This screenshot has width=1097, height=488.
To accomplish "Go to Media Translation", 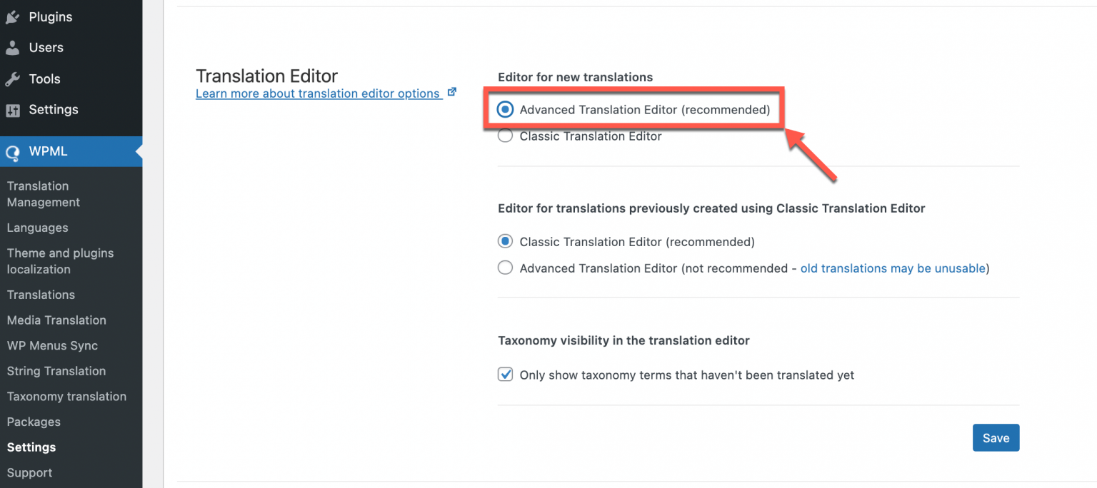I will (56, 320).
